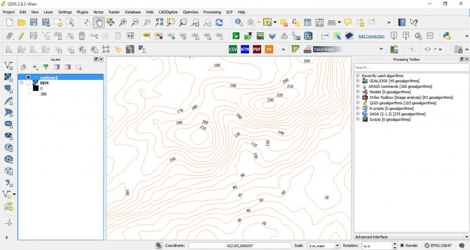Enable the DEM layer visibility checkbox
The height and width of the screenshot is (250, 470).
pos(28,83)
